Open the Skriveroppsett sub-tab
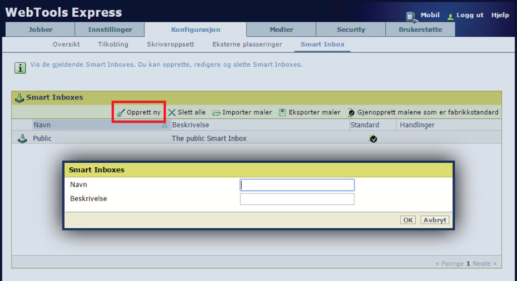This screenshot has height=281, width=517. point(171,44)
